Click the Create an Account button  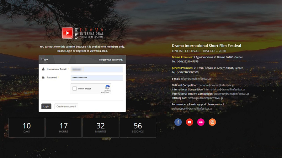click(x=66, y=106)
